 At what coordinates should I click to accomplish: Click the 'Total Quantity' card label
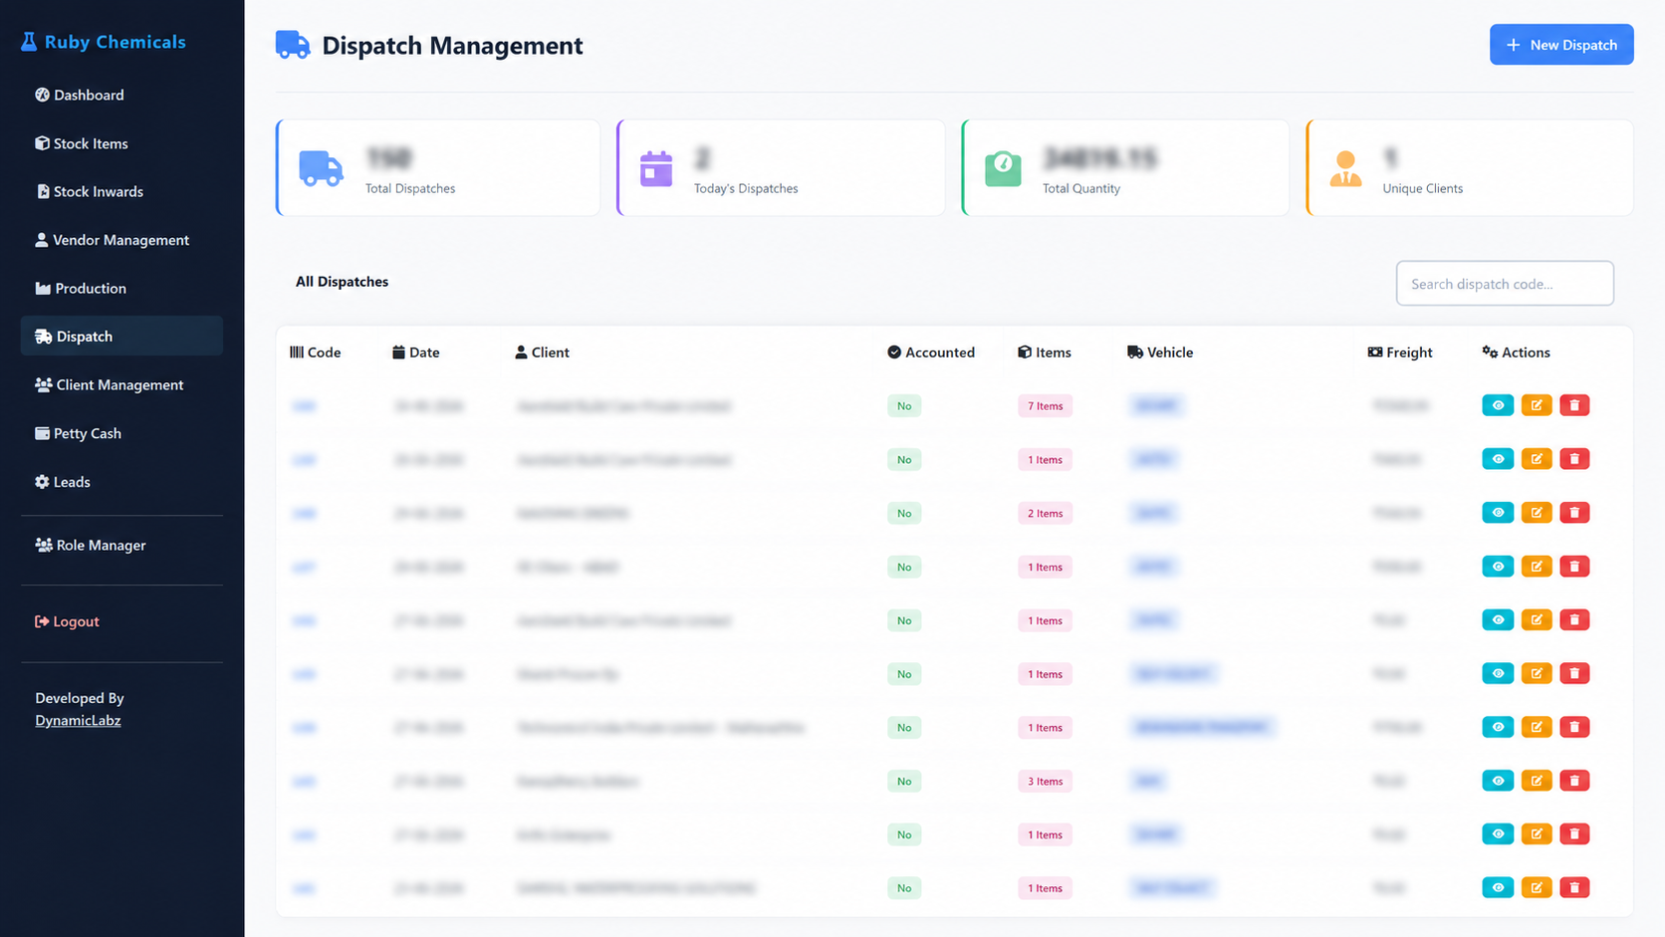pos(1081,188)
